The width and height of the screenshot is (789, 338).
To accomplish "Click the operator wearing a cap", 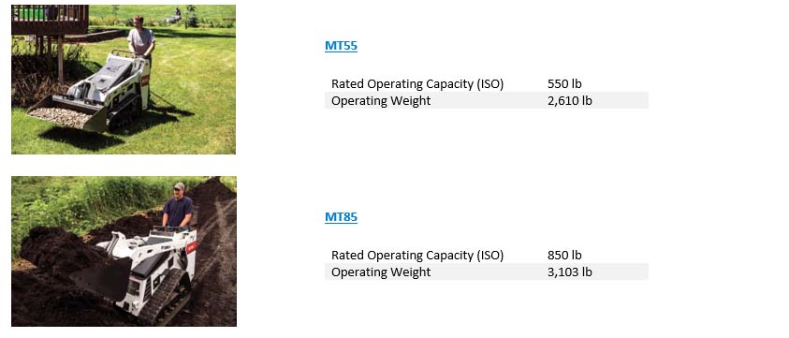I will pyautogui.click(x=178, y=206).
